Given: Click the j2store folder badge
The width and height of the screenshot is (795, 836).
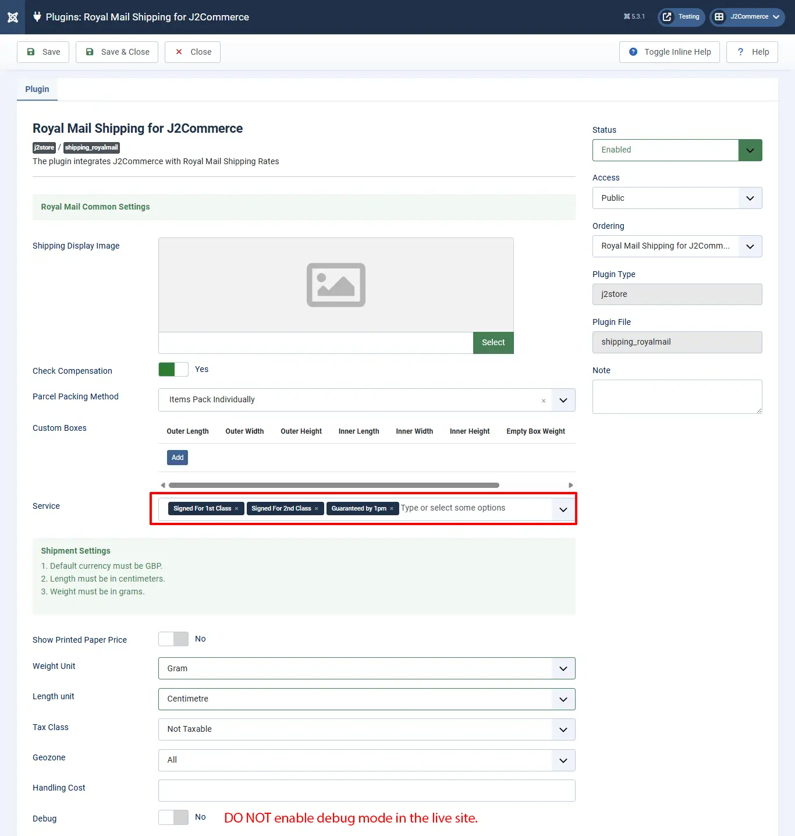Looking at the screenshot, I should [x=44, y=148].
